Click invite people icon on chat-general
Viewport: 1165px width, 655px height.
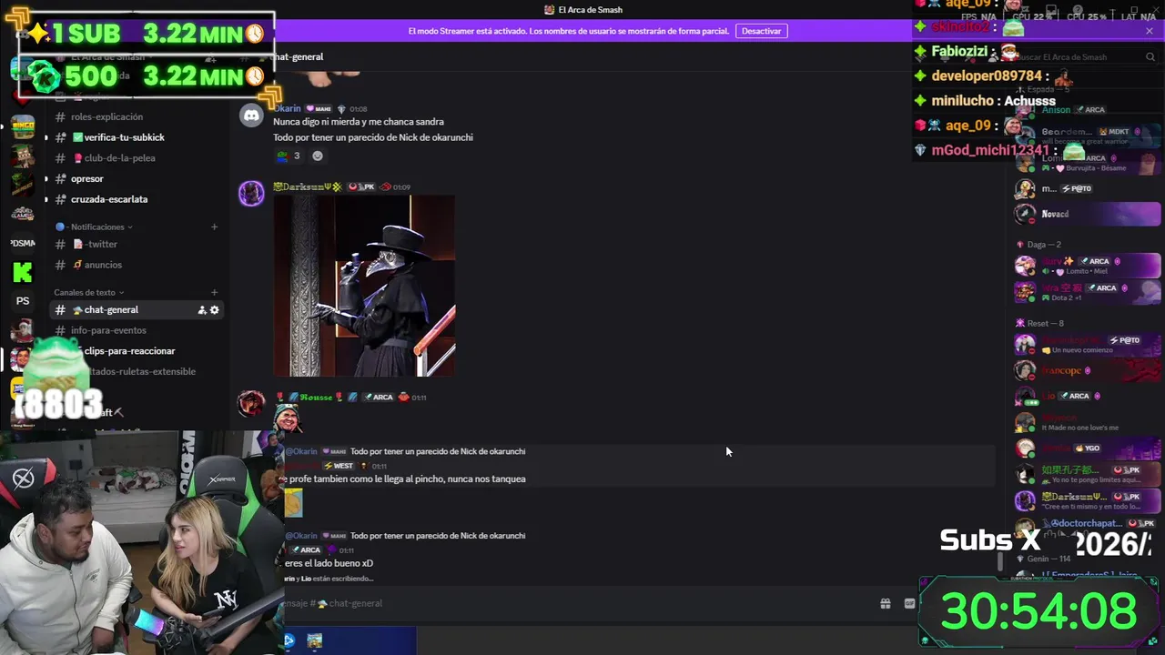click(x=202, y=310)
